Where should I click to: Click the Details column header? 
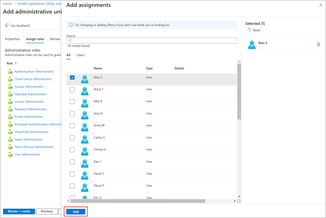click(x=179, y=68)
